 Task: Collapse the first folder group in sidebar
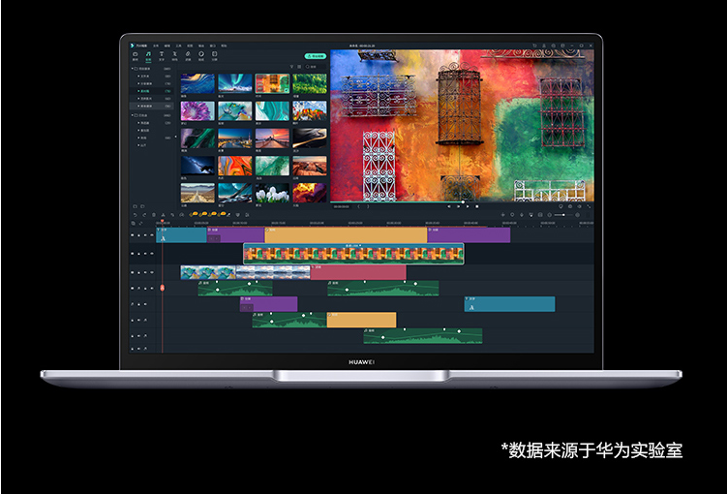[x=133, y=69]
